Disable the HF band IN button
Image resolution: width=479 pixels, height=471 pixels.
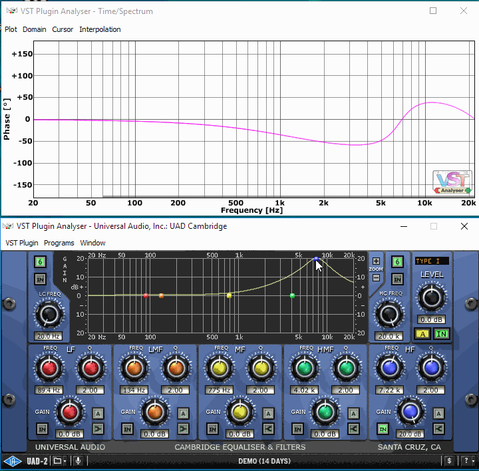(x=383, y=429)
